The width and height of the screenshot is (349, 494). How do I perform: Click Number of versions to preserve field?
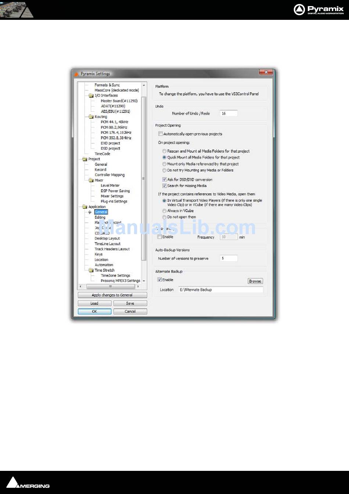pos(229,258)
